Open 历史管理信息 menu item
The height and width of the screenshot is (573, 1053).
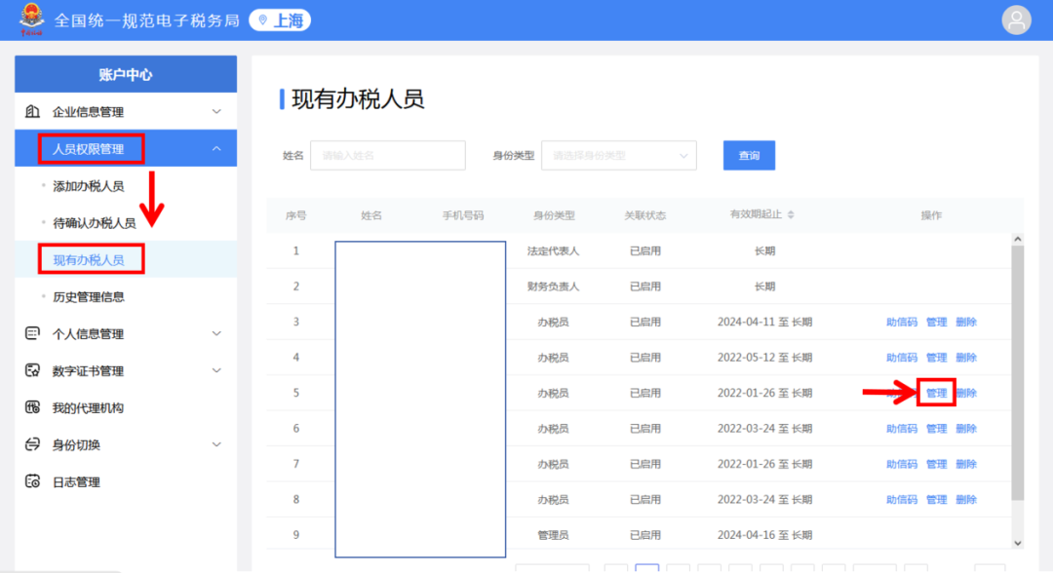tap(89, 296)
